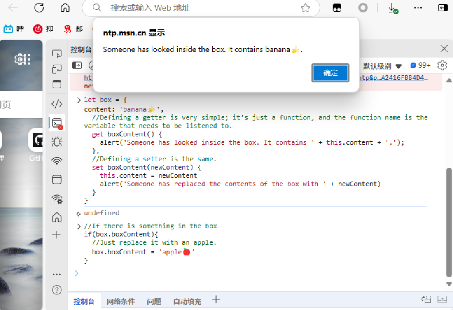Open DevTools help question mark icon
Viewport: 453px width, 310px height.
point(57,290)
